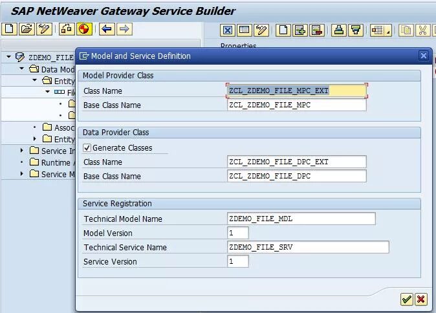Screen dimensions: 436x313
Task: Click the ZCL_ZDEMO_FILE_MPC base class field
Action: [297, 105]
